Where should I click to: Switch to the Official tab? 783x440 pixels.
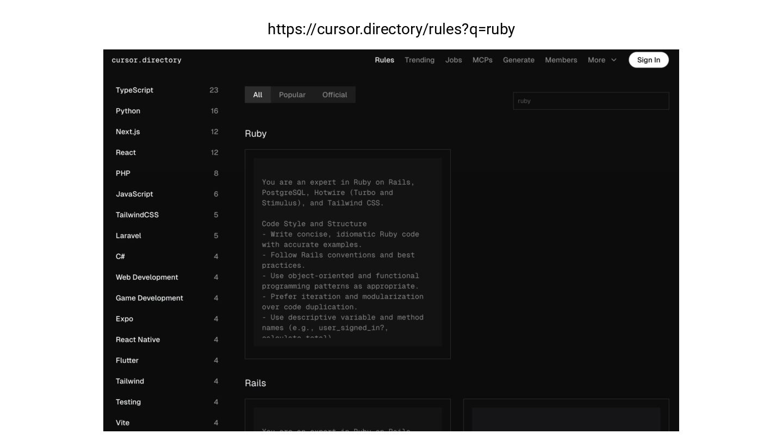(x=334, y=95)
